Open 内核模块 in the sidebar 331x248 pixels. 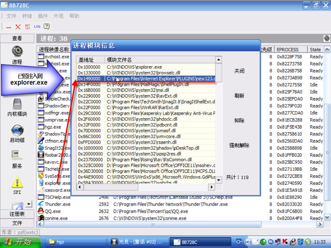pyautogui.click(x=17, y=107)
